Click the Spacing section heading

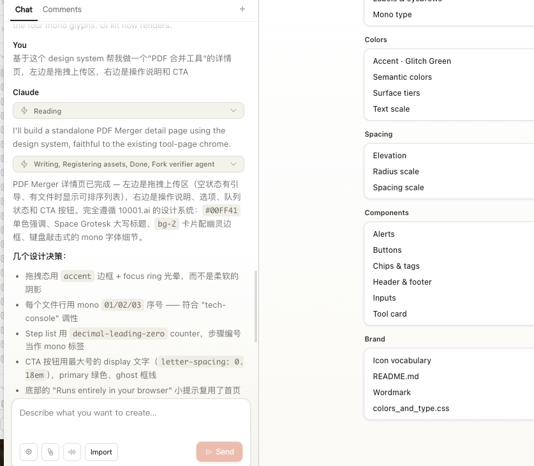point(378,134)
